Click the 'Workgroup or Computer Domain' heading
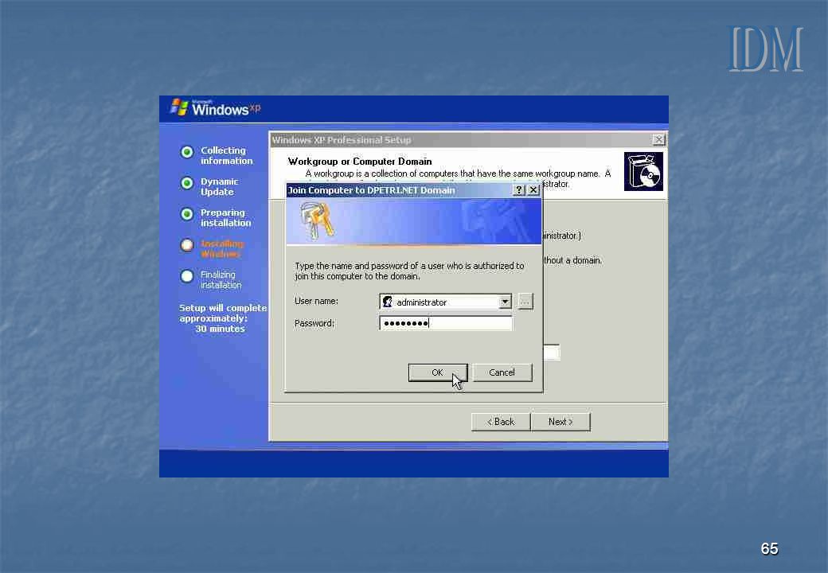 point(360,162)
